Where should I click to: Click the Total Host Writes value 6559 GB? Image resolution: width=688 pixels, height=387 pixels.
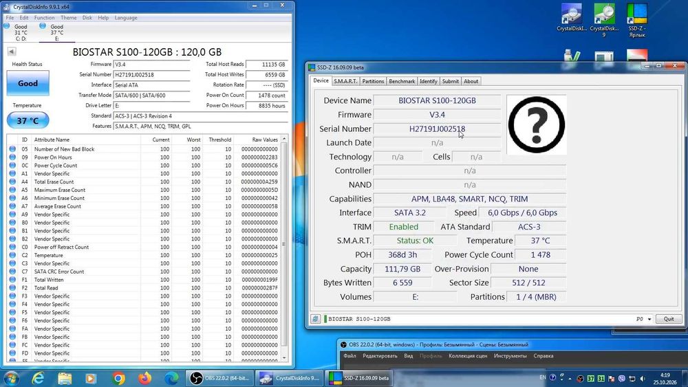[266, 74]
